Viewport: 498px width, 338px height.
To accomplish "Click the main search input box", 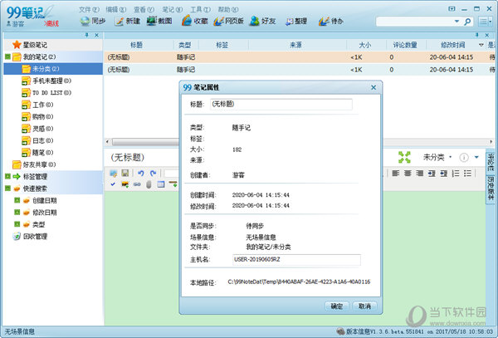I will pos(414,22).
